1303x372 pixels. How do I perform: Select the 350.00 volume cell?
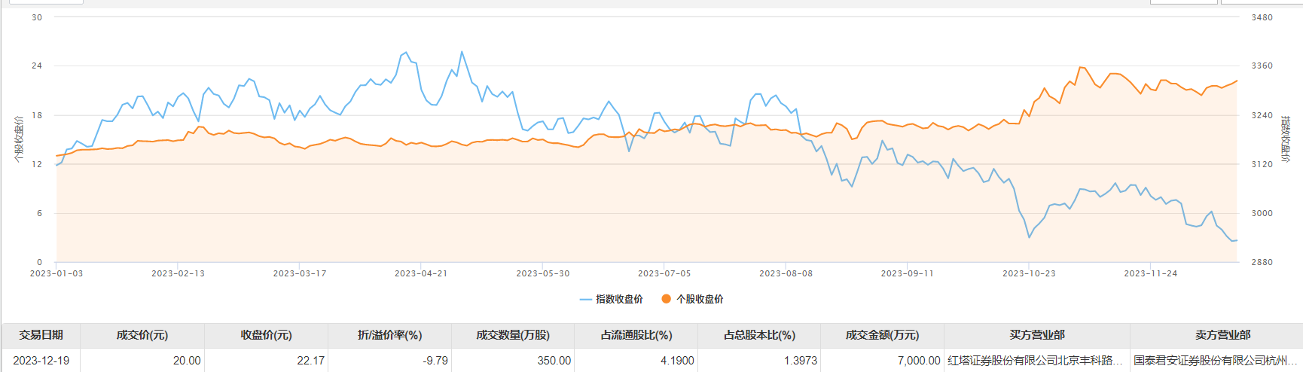(x=513, y=361)
